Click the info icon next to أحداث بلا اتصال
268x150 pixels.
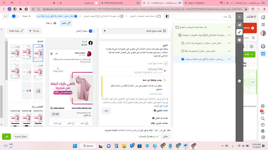click(153, 118)
